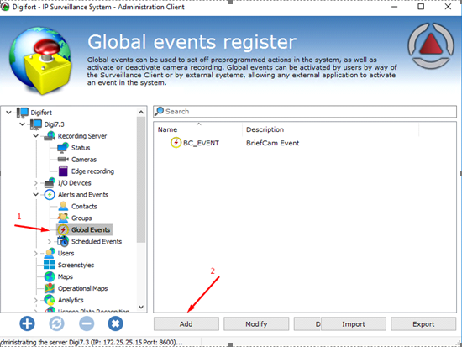Select Status in the tree
This screenshot has height=347, width=462.
coord(81,148)
